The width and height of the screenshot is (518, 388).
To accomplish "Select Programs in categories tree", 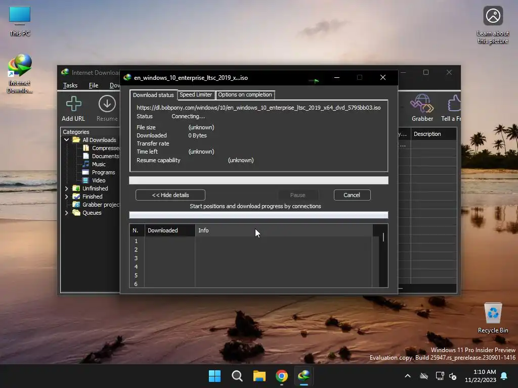I will 103,172.
